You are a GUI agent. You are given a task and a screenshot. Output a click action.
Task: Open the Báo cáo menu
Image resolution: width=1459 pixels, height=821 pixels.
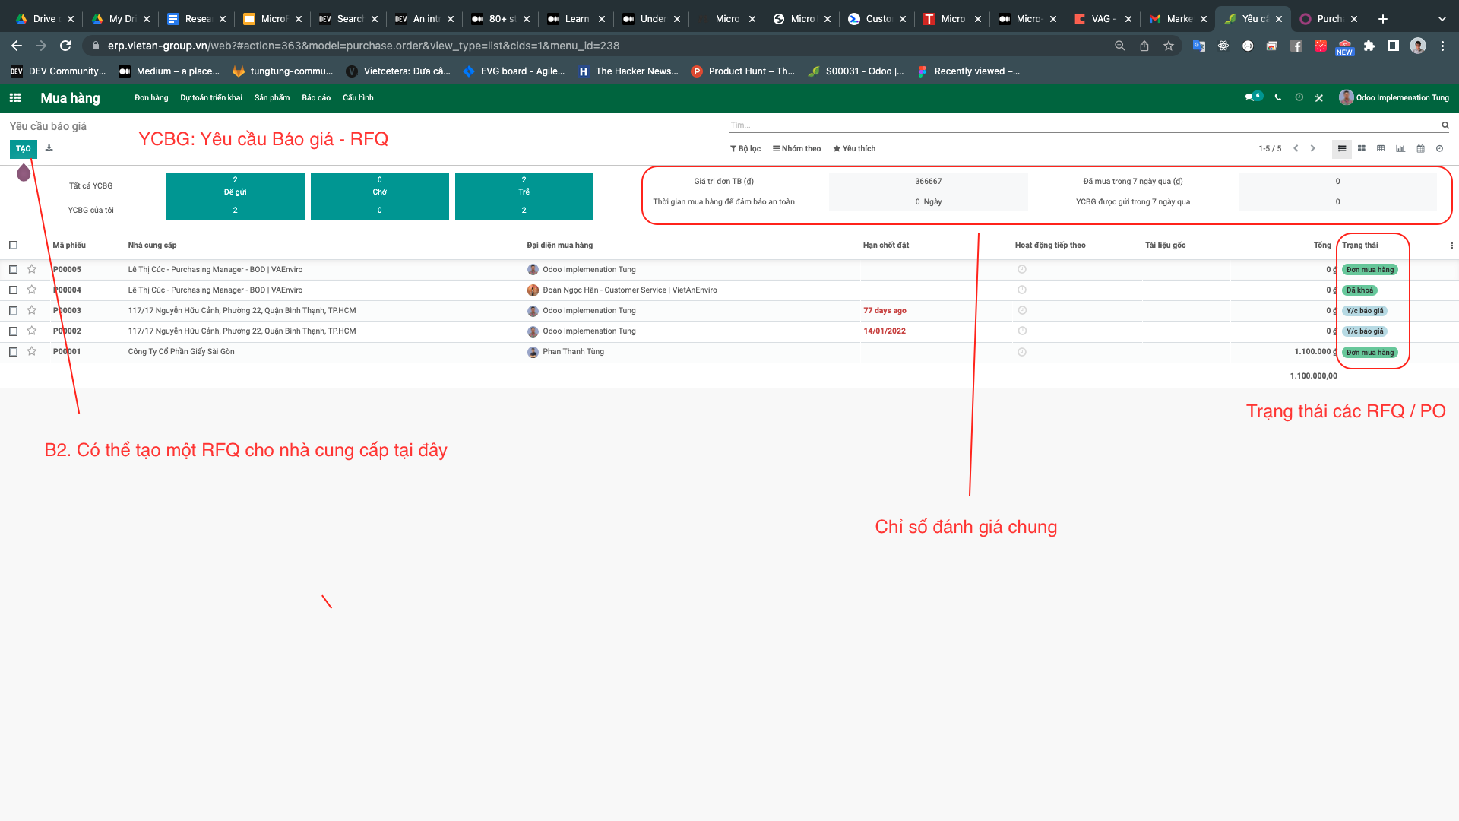[x=316, y=98]
